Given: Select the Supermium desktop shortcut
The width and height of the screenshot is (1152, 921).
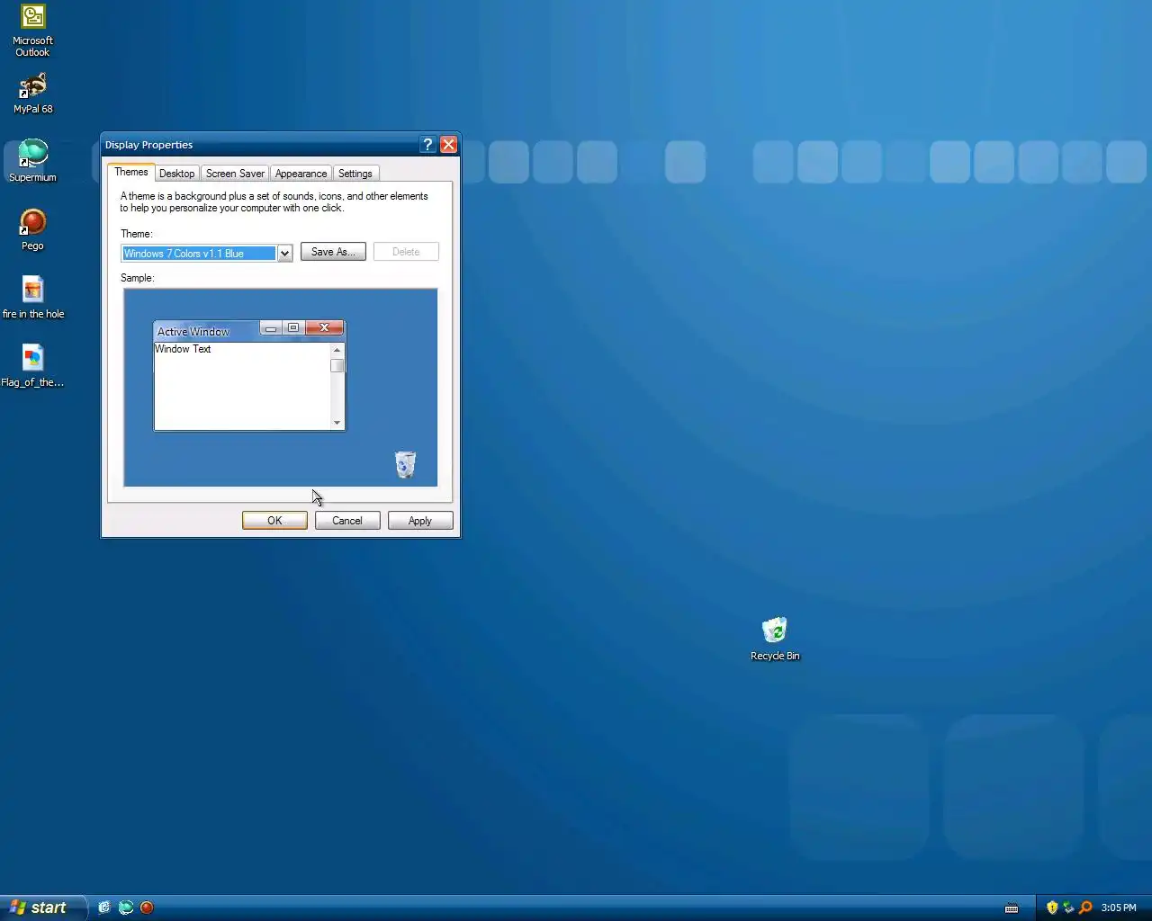Looking at the screenshot, I should [x=32, y=162].
